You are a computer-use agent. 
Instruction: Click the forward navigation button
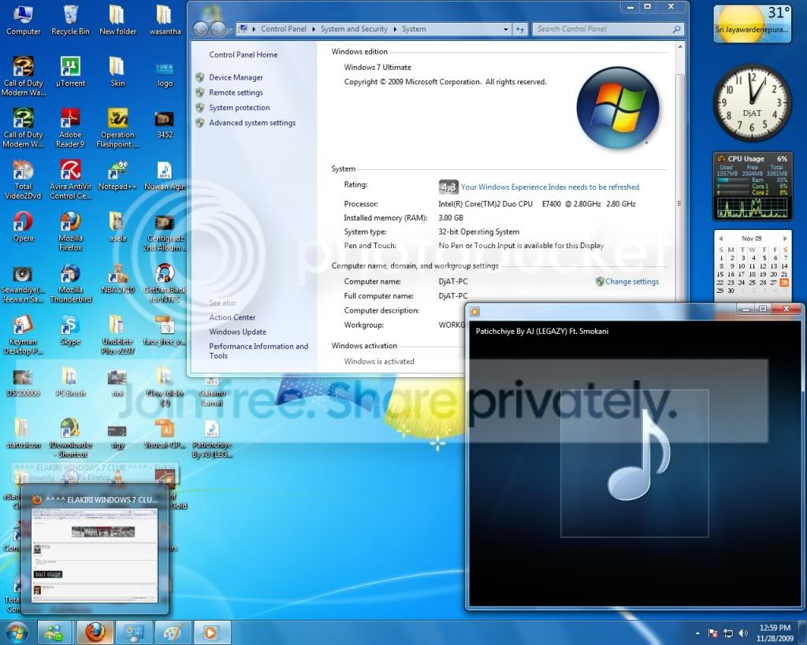218,29
